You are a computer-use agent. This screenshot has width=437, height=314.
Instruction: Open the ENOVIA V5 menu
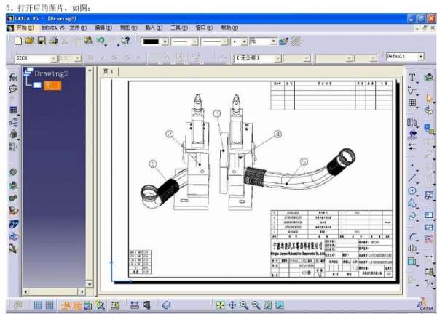pos(53,28)
